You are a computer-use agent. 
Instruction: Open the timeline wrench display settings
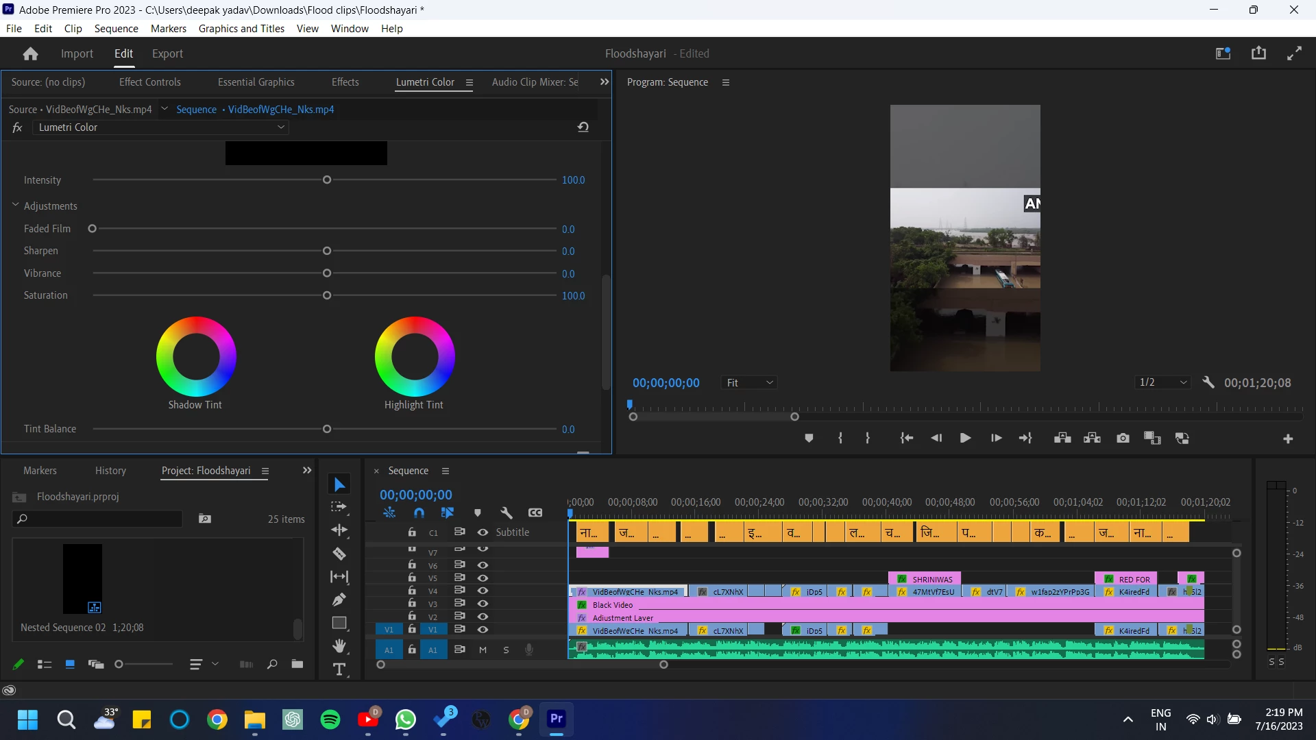(507, 513)
